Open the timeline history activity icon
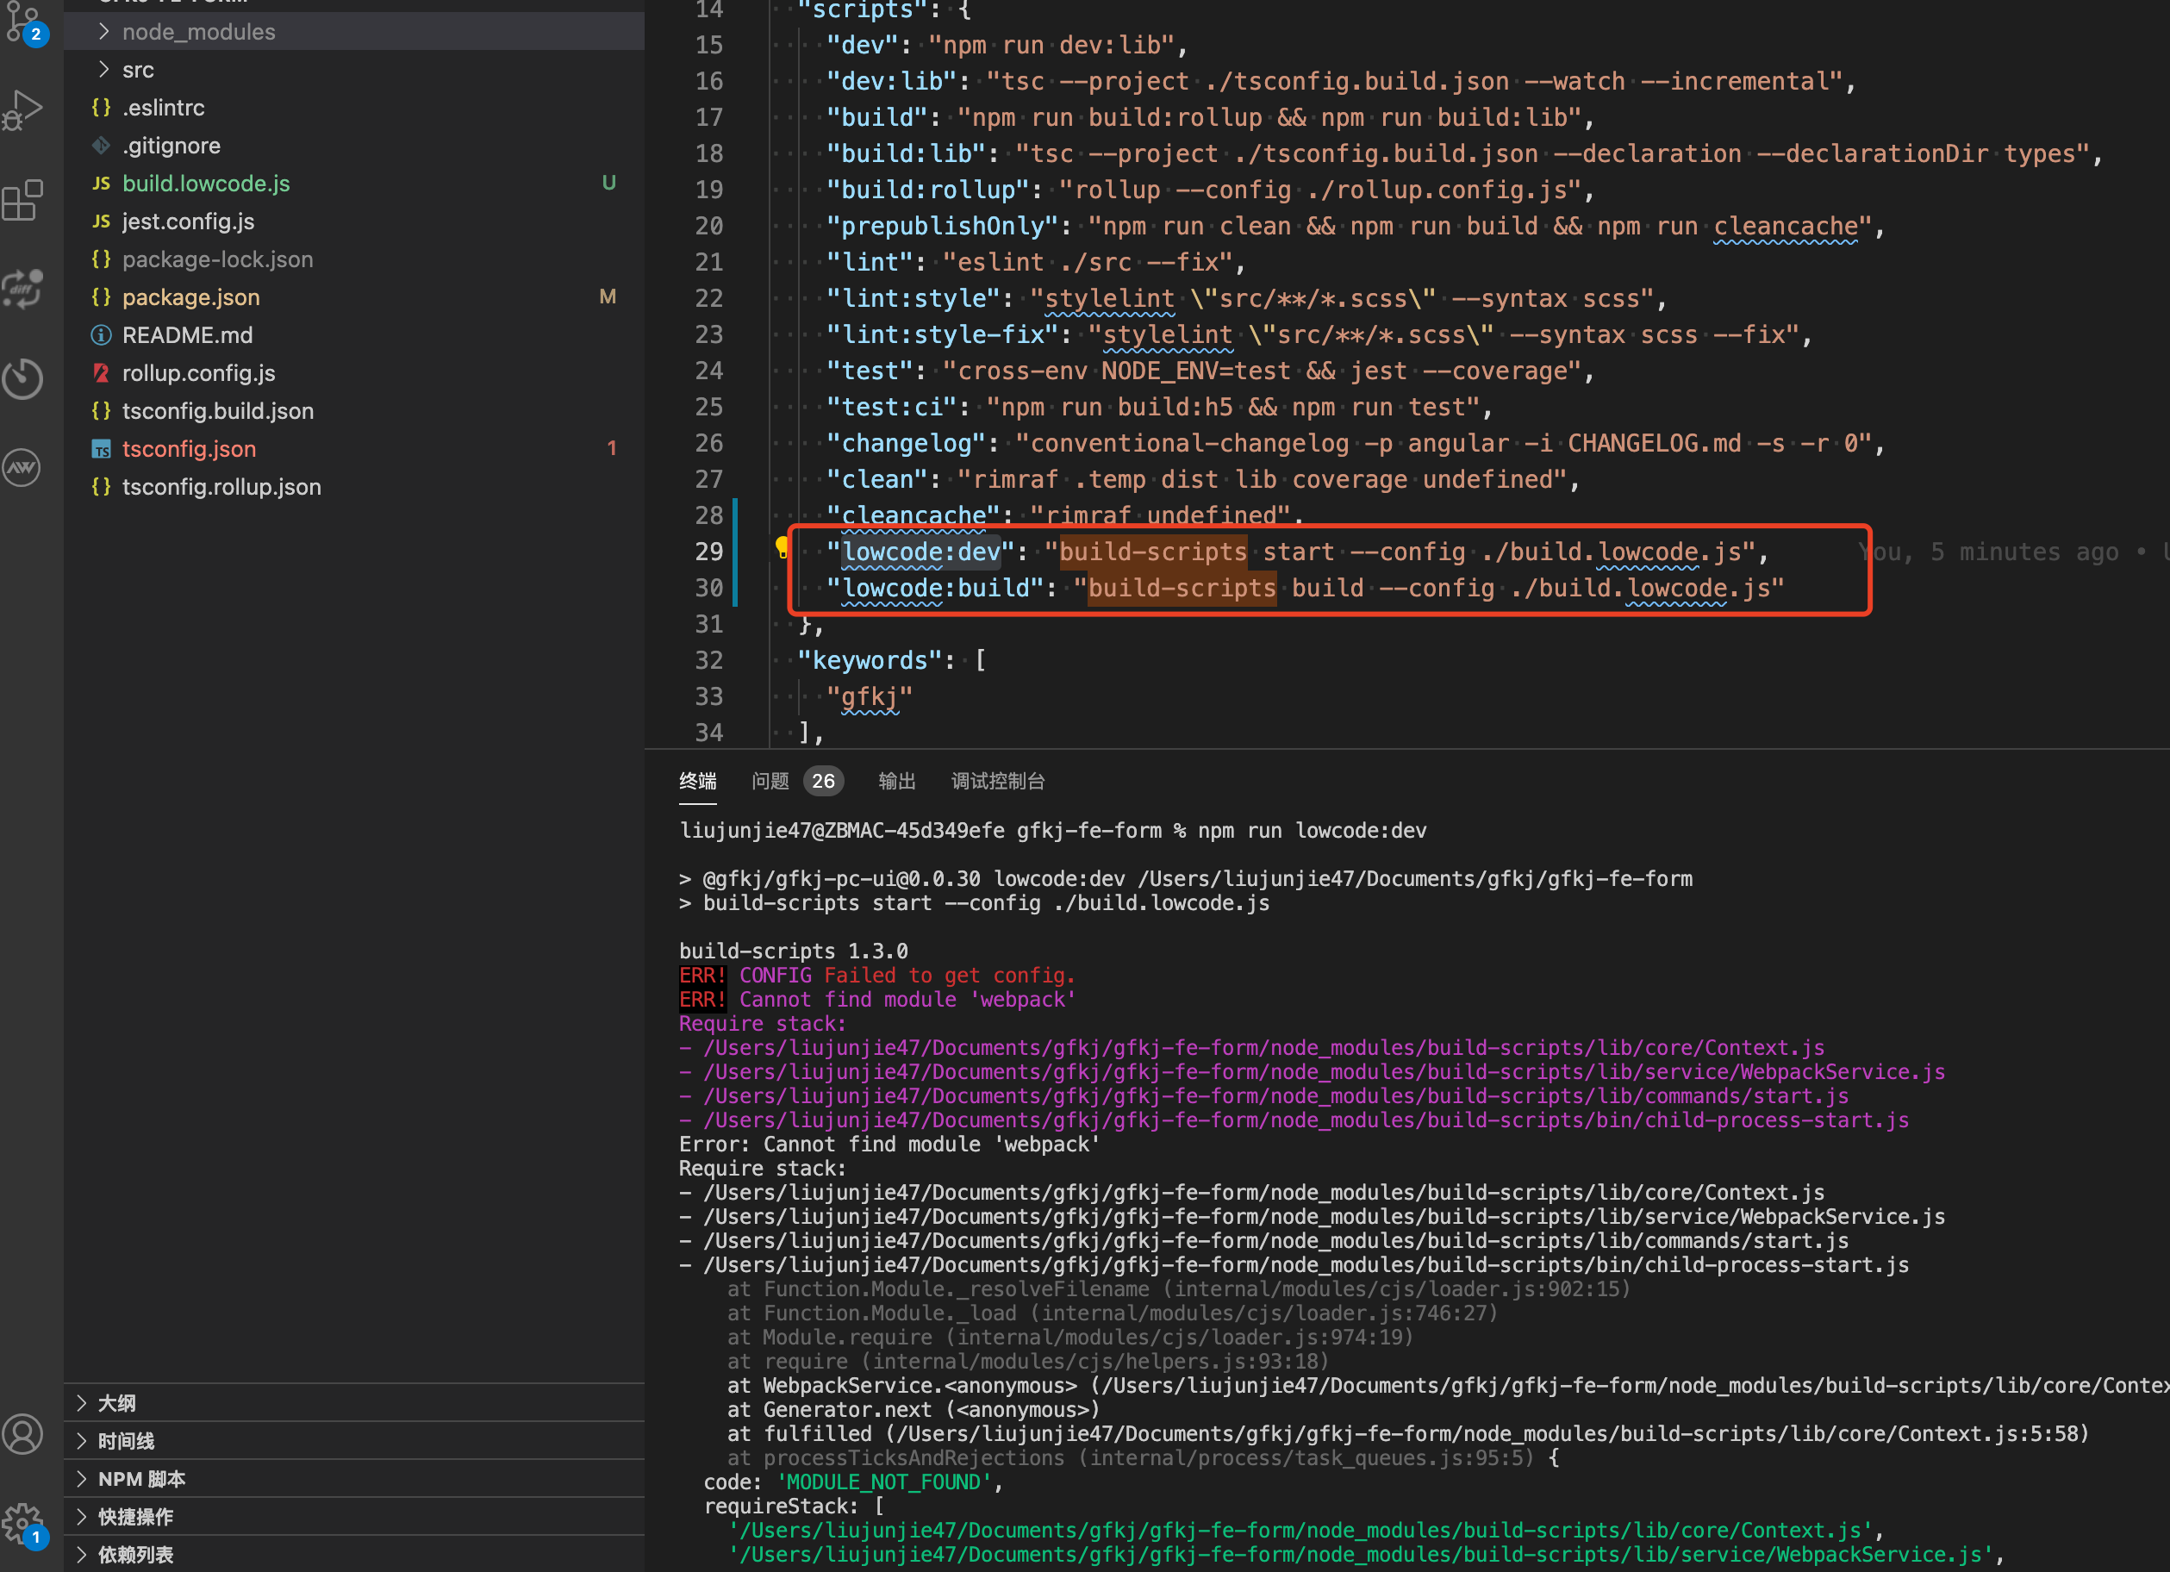This screenshot has width=2170, height=1572. pos(23,378)
